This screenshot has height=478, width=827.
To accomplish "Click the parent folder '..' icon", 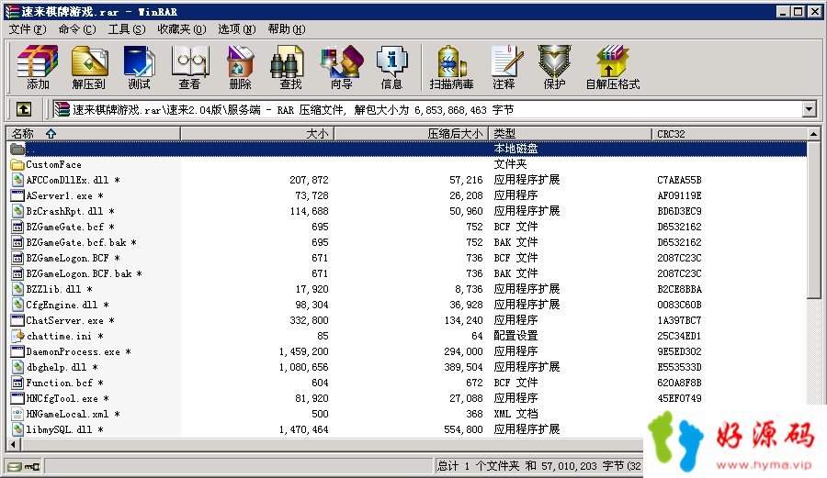I will click(17, 149).
